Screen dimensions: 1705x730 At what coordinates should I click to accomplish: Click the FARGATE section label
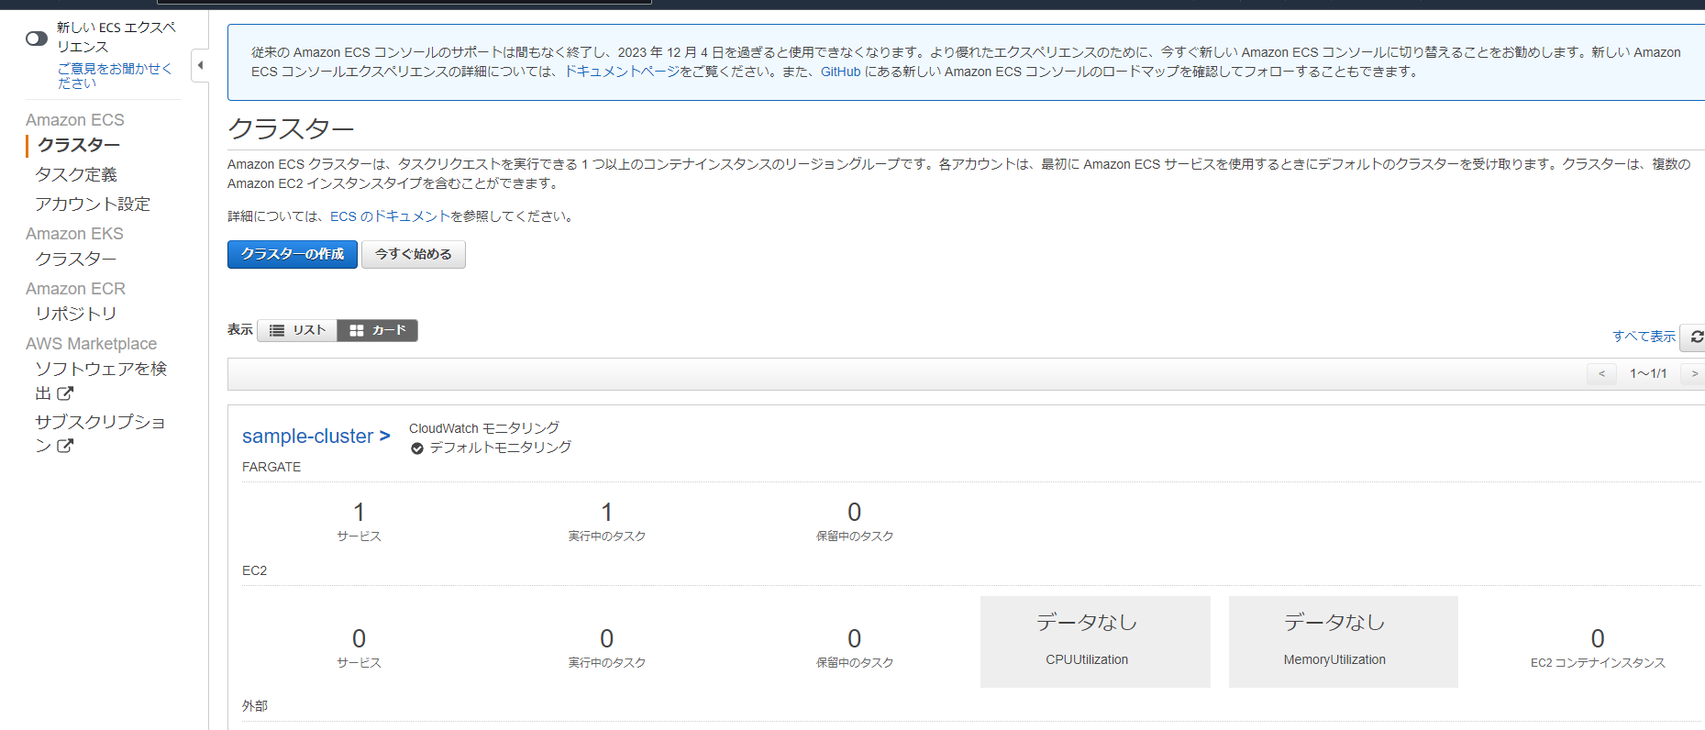[x=271, y=467]
